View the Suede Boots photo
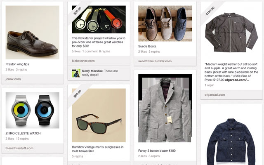 point(165,24)
